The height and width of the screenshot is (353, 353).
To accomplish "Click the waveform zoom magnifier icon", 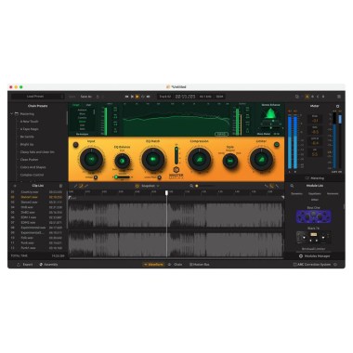I will (191, 186).
